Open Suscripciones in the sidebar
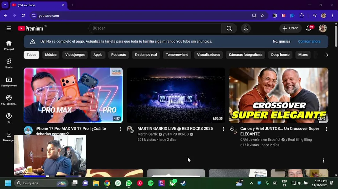The image size is (338, 189). (x=9, y=82)
